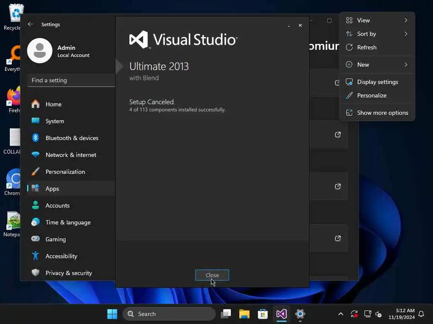Select the Firefox desktop shortcut
433x324 pixels.
point(13,100)
